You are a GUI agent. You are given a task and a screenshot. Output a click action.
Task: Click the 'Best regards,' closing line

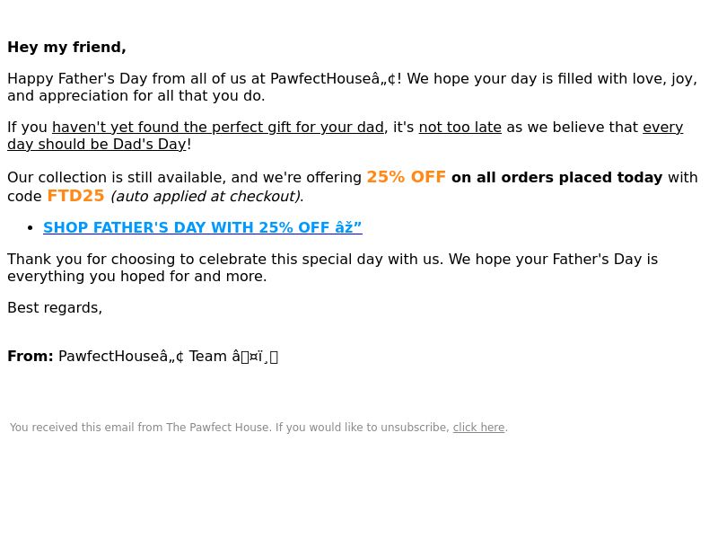[x=55, y=307]
